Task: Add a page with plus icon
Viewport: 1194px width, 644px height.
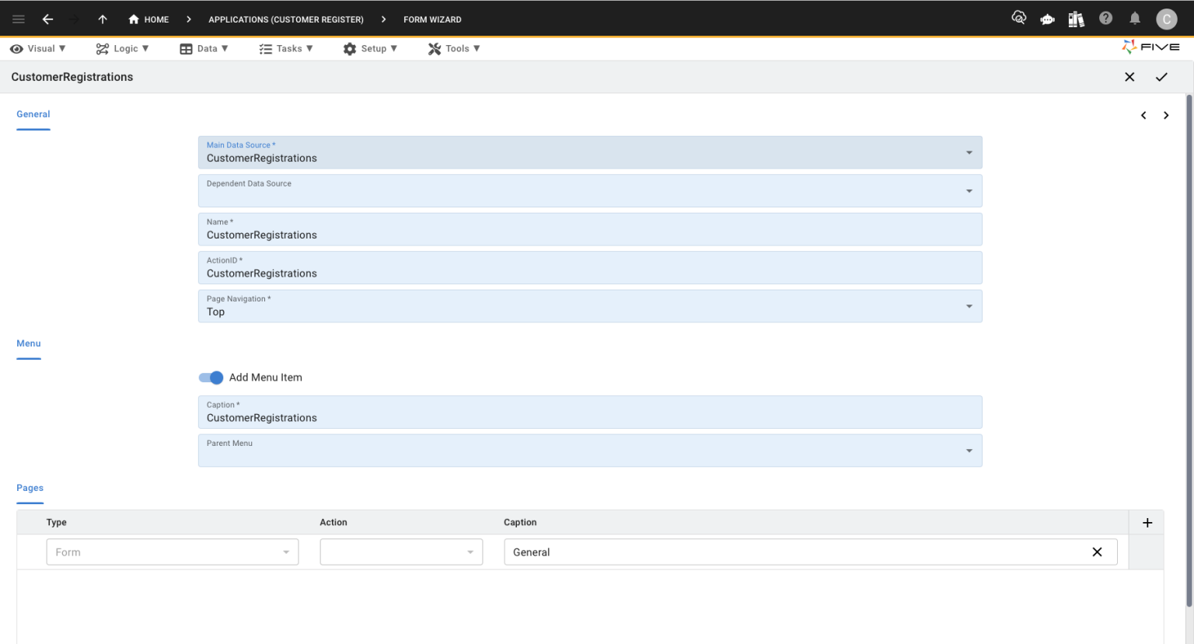Action: click(1147, 523)
